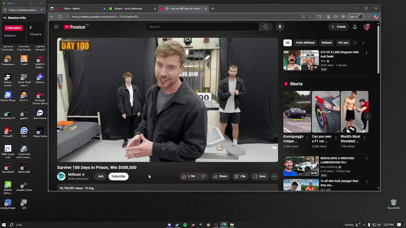406x228 pixels.
Task: Select the From MrBeast filter chip
Action: point(305,43)
